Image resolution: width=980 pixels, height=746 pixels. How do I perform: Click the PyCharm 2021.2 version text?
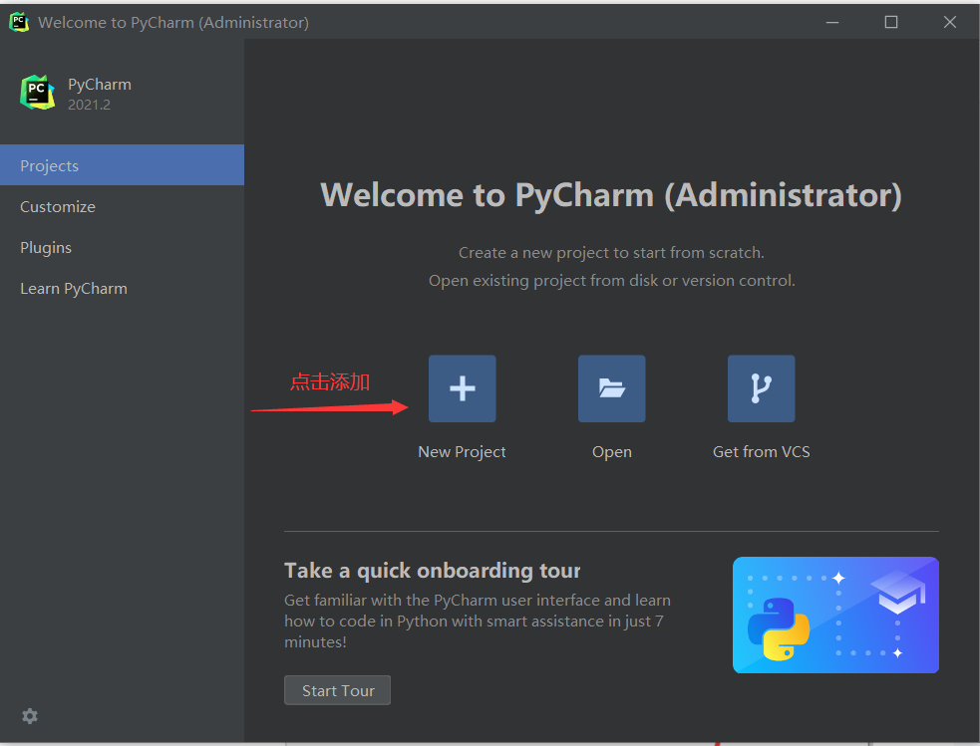(90, 105)
